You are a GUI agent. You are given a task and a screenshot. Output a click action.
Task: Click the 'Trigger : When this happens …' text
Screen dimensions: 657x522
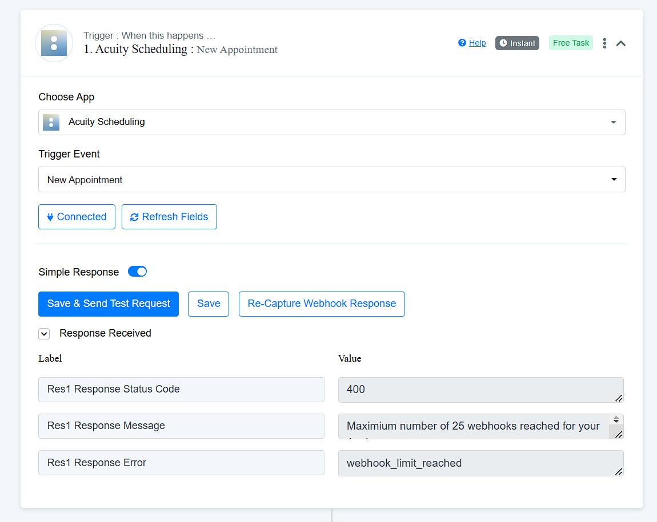tap(149, 35)
